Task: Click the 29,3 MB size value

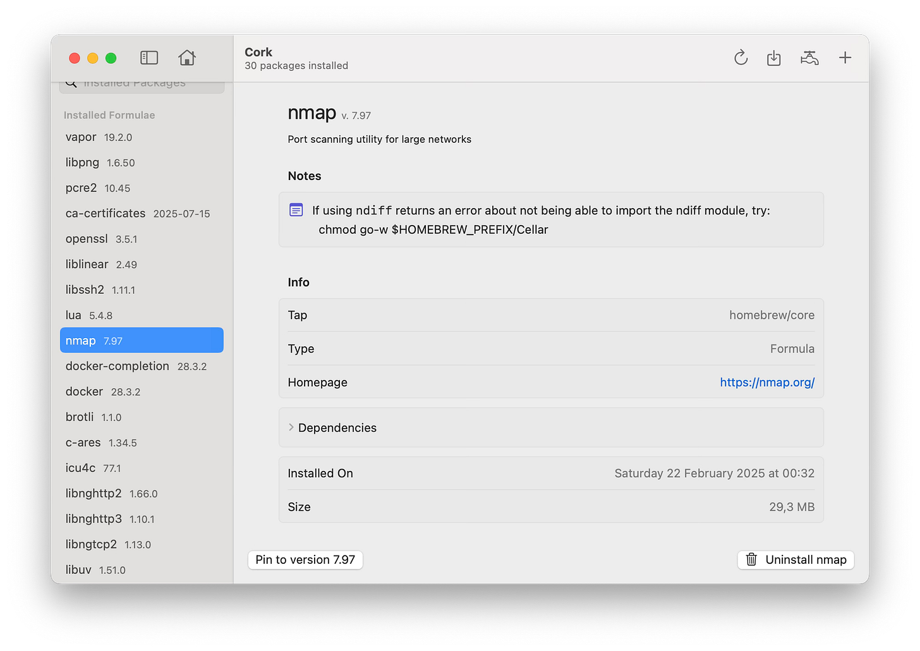Action: click(792, 507)
